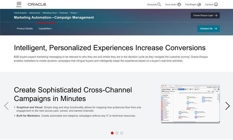The image size is (233, 140).
Task: Go to Oracle España breadcrumb
Action: tap(20, 13)
